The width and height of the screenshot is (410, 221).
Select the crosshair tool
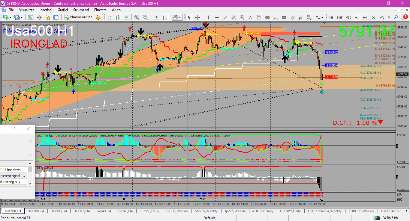(198, 17)
